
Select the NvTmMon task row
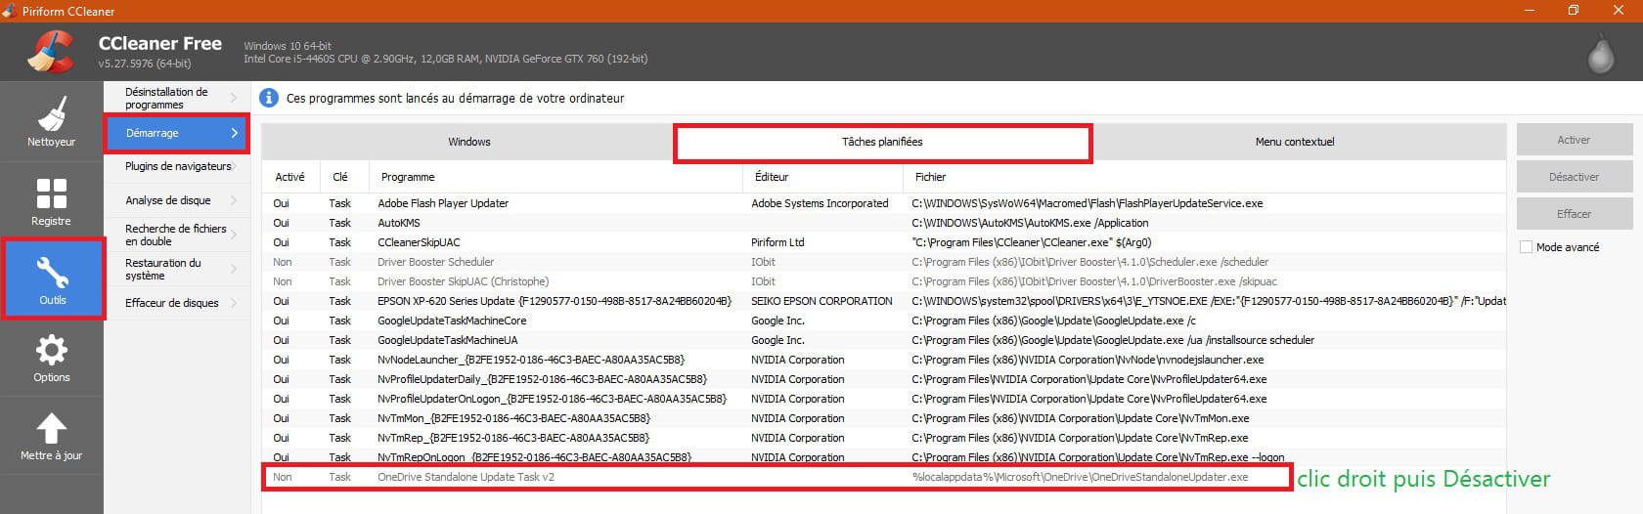[884, 418]
